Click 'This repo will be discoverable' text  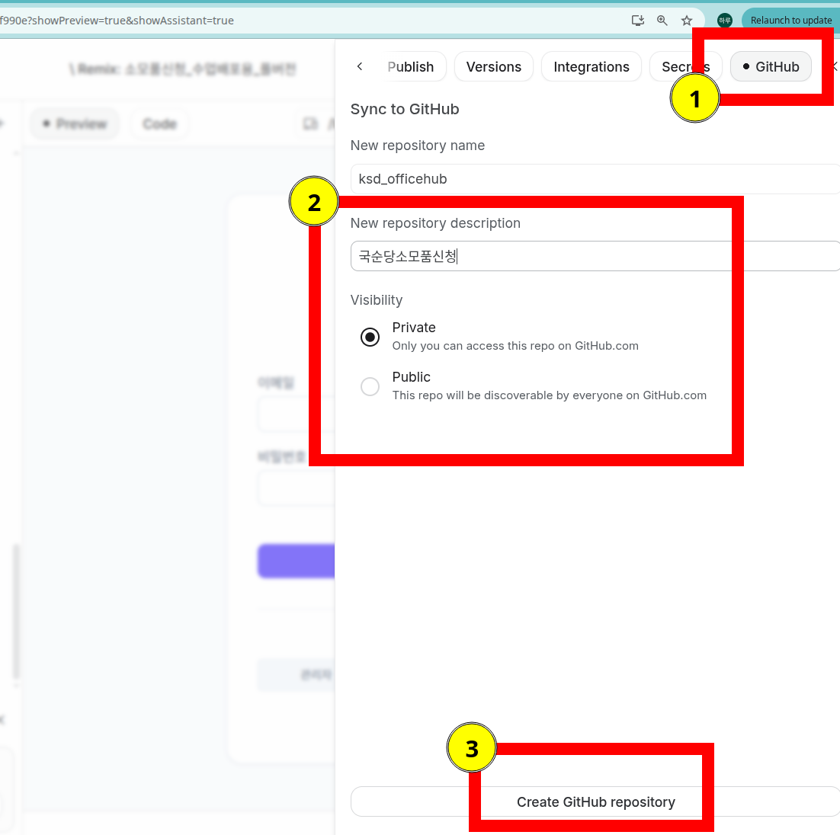click(x=549, y=395)
